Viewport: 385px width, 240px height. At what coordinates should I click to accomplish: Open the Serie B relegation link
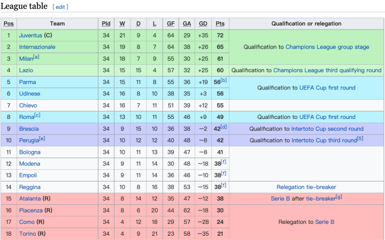click(325, 222)
